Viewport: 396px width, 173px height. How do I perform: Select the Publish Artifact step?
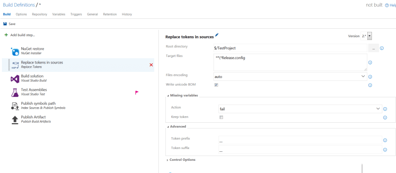tap(78, 119)
